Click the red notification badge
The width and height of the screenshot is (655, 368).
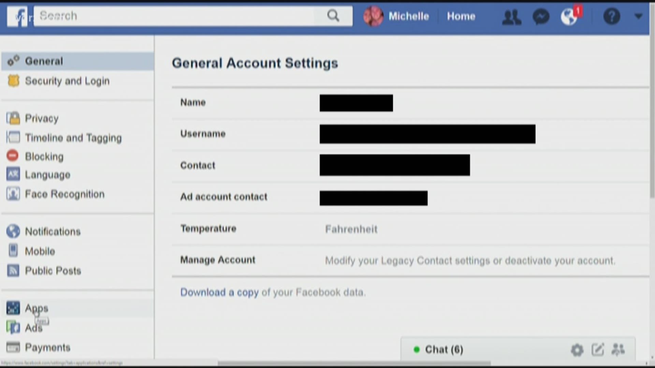tap(578, 11)
